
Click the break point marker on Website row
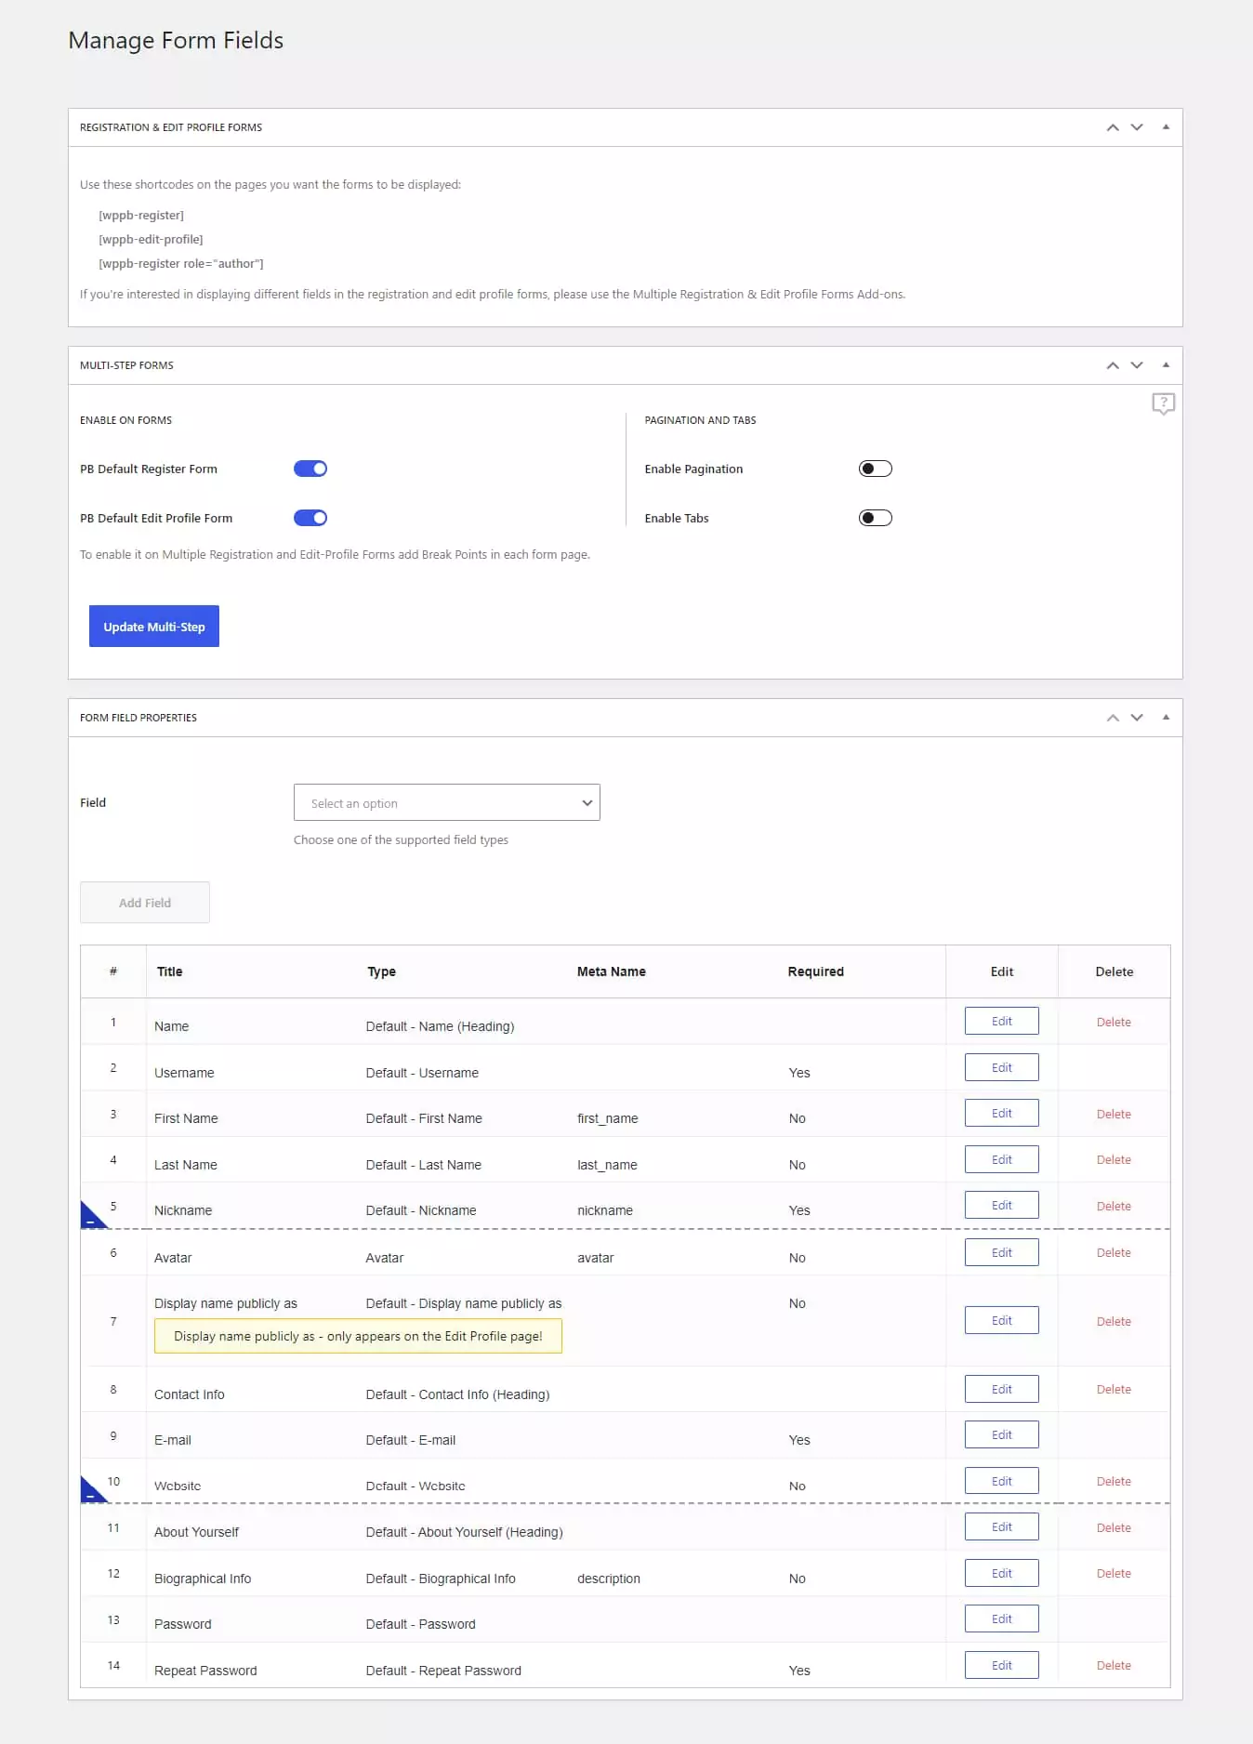[91, 1492]
